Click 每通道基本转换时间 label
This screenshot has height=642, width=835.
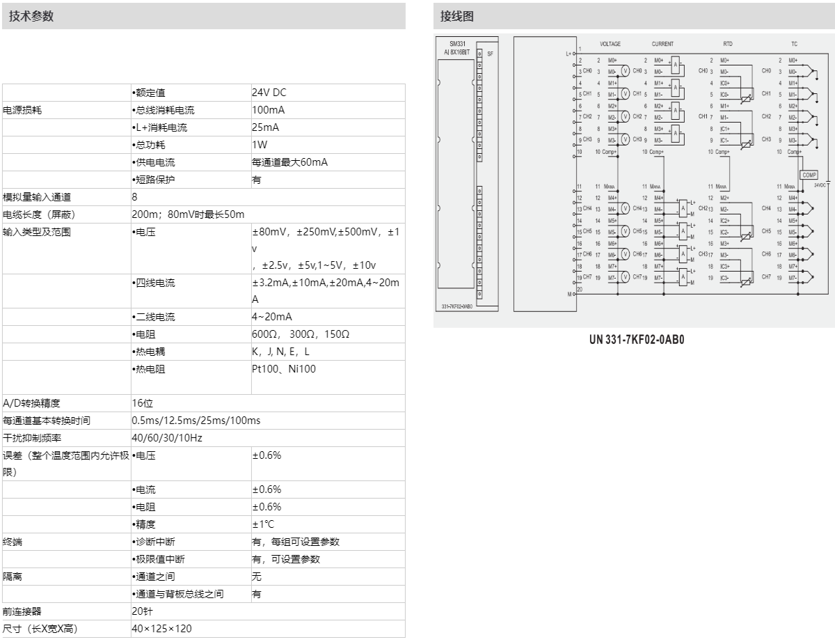(x=47, y=421)
